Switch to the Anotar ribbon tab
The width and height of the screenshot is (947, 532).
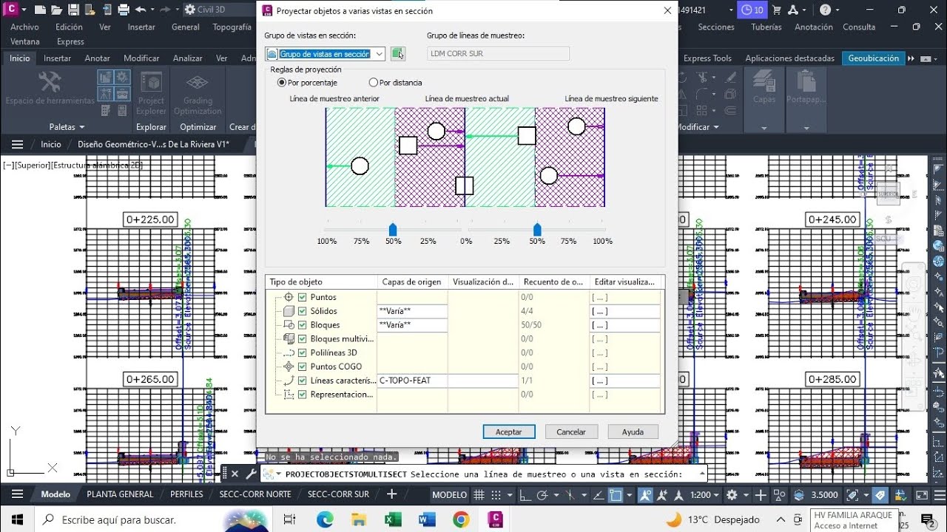(x=97, y=58)
